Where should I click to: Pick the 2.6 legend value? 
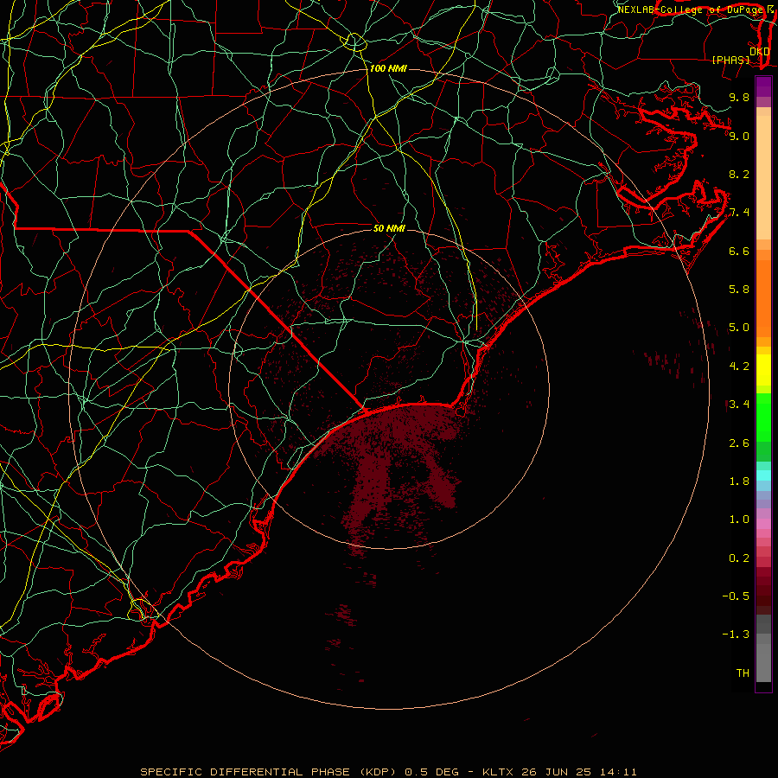[x=739, y=443]
